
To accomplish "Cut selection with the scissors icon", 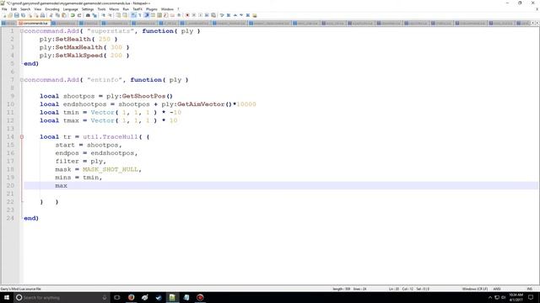I will (51, 15).
